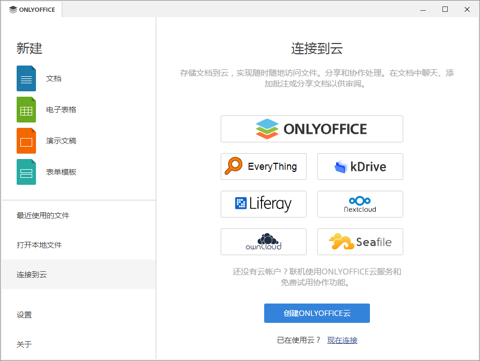The height and width of the screenshot is (361, 480).
Task: Click the blue document file icon
Action: pyautogui.click(x=26, y=78)
